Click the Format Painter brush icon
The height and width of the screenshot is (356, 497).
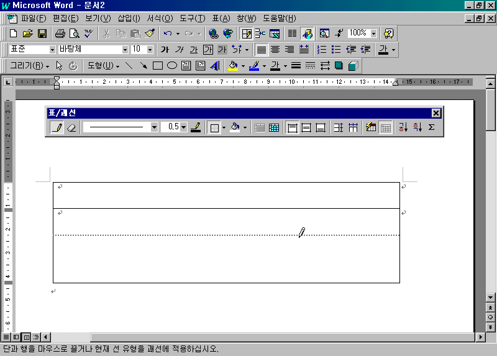(150, 33)
